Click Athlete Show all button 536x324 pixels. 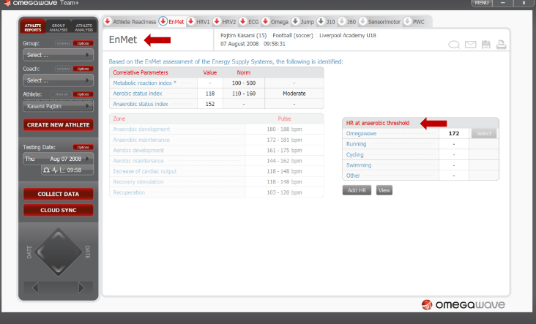(x=62, y=94)
